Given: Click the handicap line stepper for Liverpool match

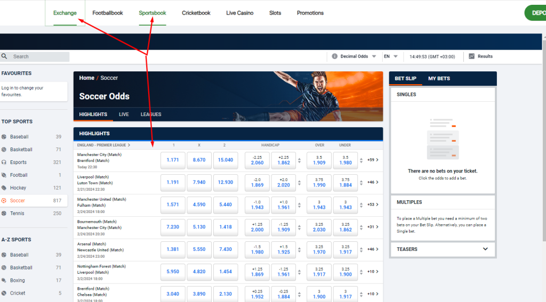Looking at the screenshot, I should [299, 182].
